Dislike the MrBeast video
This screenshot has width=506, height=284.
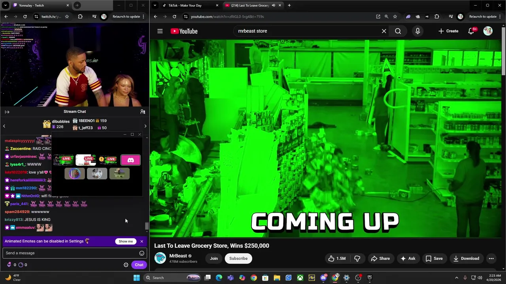[x=357, y=258]
